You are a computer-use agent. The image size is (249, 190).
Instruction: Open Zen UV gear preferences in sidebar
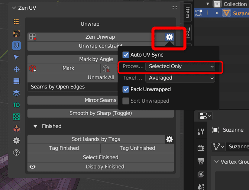(x=16, y=141)
